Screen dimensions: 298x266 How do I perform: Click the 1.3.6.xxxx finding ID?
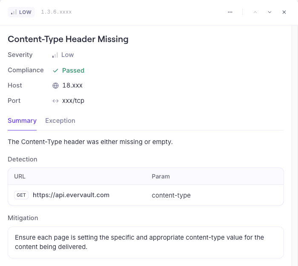[56, 12]
